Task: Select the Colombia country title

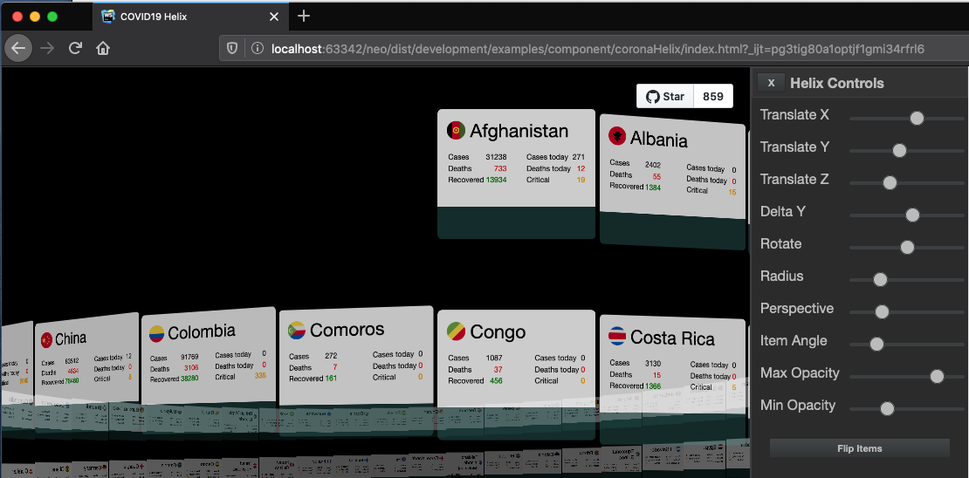Action: [202, 331]
